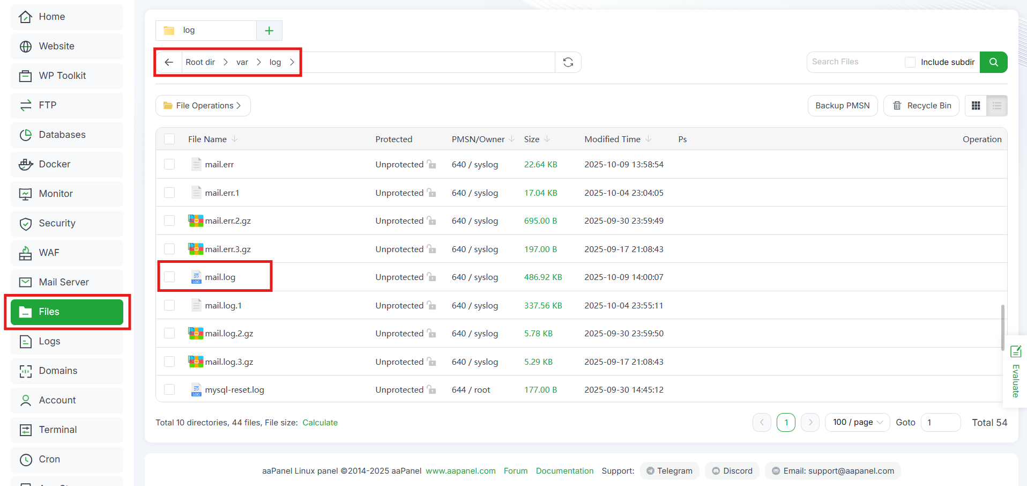Click the Search Files input field
This screenshot has width=1027, height=486.
855,62
